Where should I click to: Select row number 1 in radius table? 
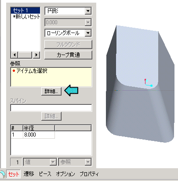point(17,135)
